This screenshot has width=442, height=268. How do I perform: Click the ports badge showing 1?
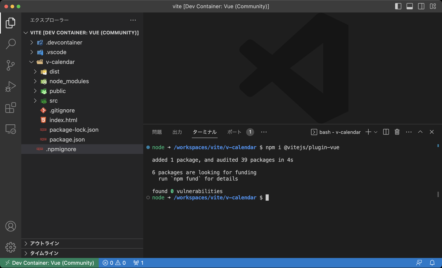pos(250,132)
